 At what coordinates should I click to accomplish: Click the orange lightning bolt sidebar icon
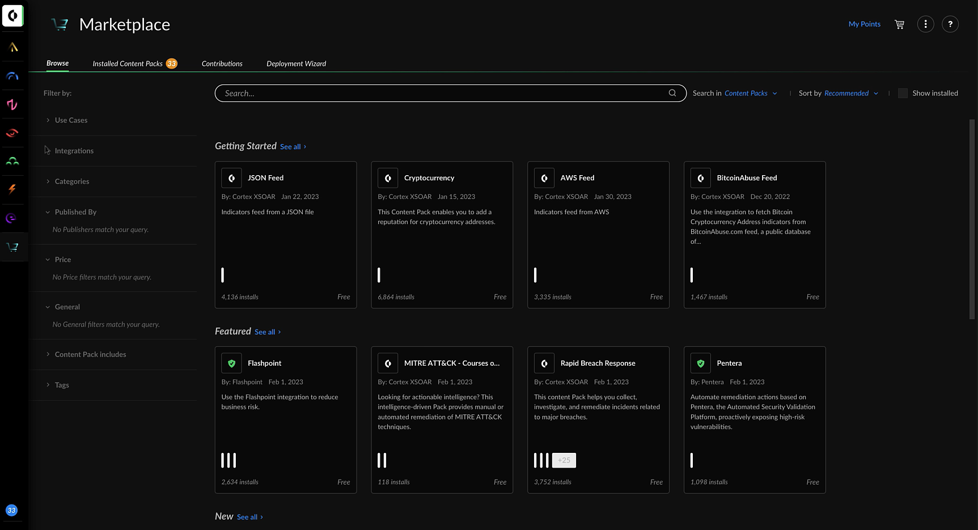[12, 189]
